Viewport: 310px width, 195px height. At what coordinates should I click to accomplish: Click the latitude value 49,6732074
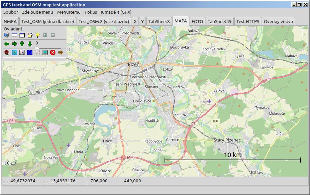coord(23,181)
